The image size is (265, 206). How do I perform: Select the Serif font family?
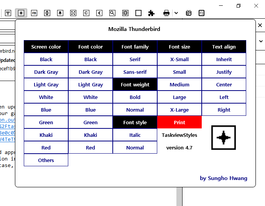click(x=135, y=59)
